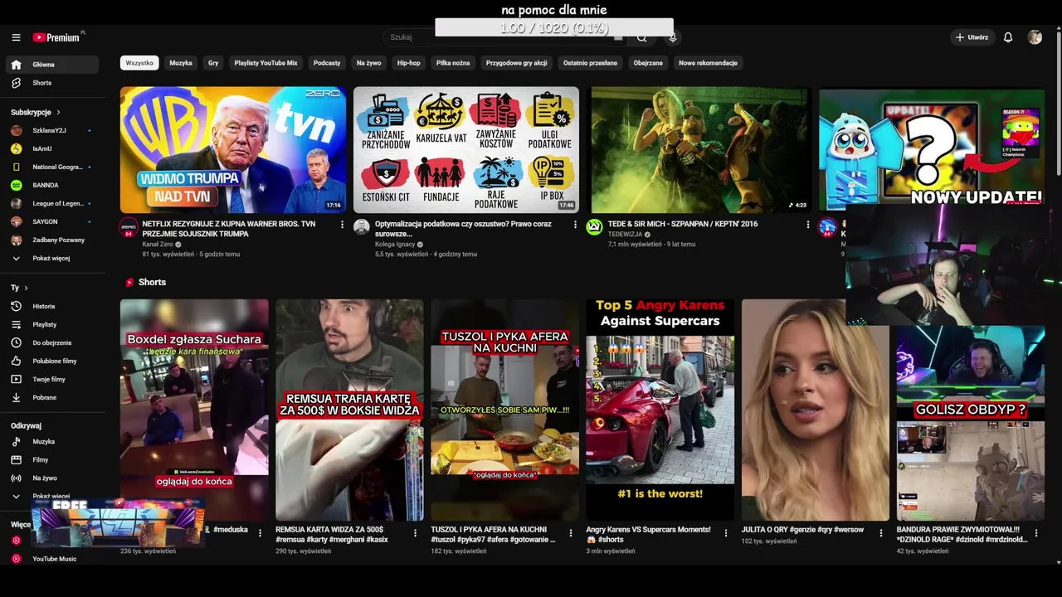Select Przygodowe gry akcji chip
The image size is (1062, 597).
pyautogui.click(x=516, y=63)
